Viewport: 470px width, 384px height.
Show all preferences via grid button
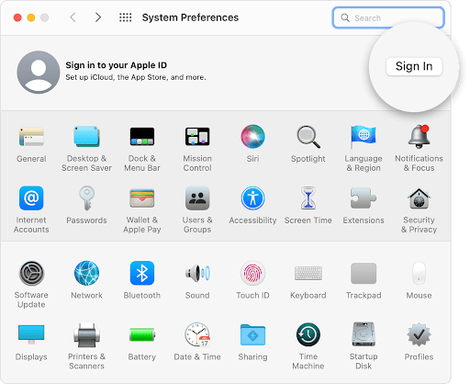[125, 17]
